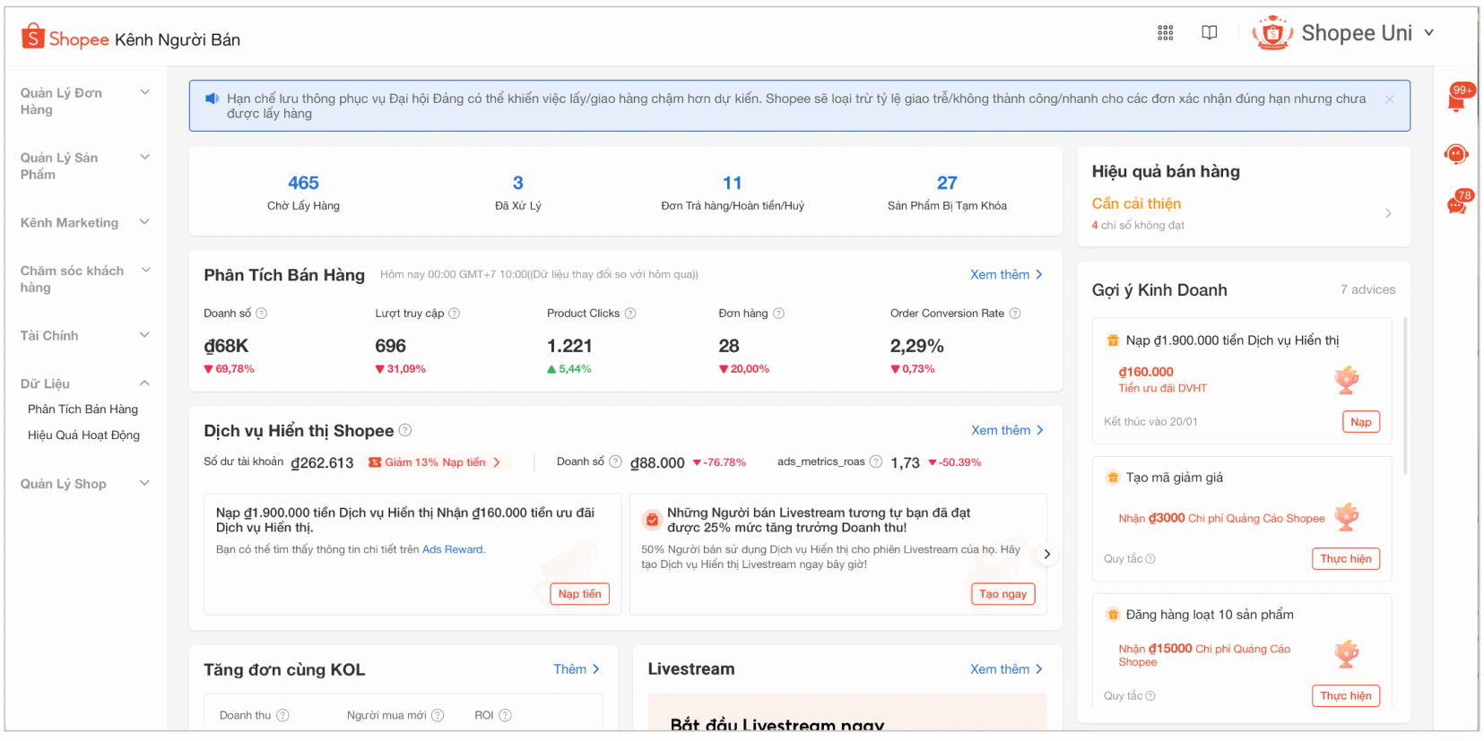The image size is (1484, 741).
Task: Collapse the Dữ Liệu sidebar section
Action: click(144, 383)
